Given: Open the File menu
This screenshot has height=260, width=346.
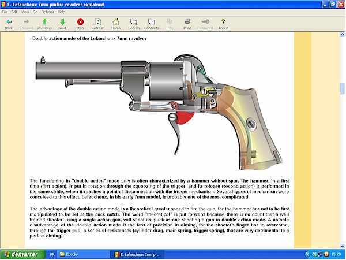Looking at the screenshot, I should [5, 12].
